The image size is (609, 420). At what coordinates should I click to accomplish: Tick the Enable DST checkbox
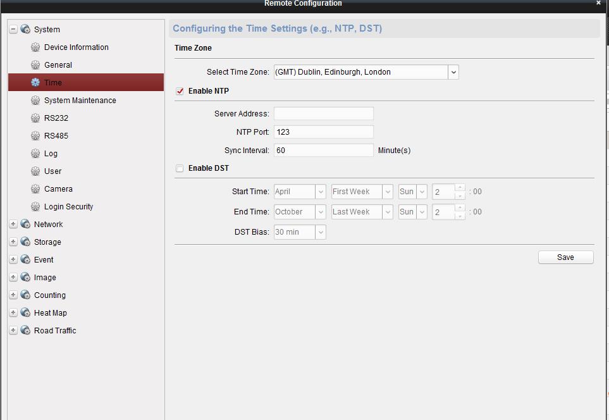click(x=180, y=168)
